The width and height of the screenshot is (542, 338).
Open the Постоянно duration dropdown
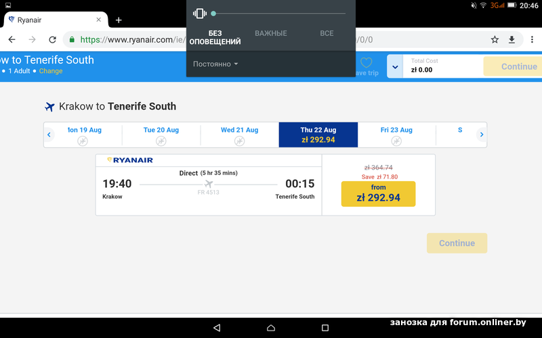215,64
